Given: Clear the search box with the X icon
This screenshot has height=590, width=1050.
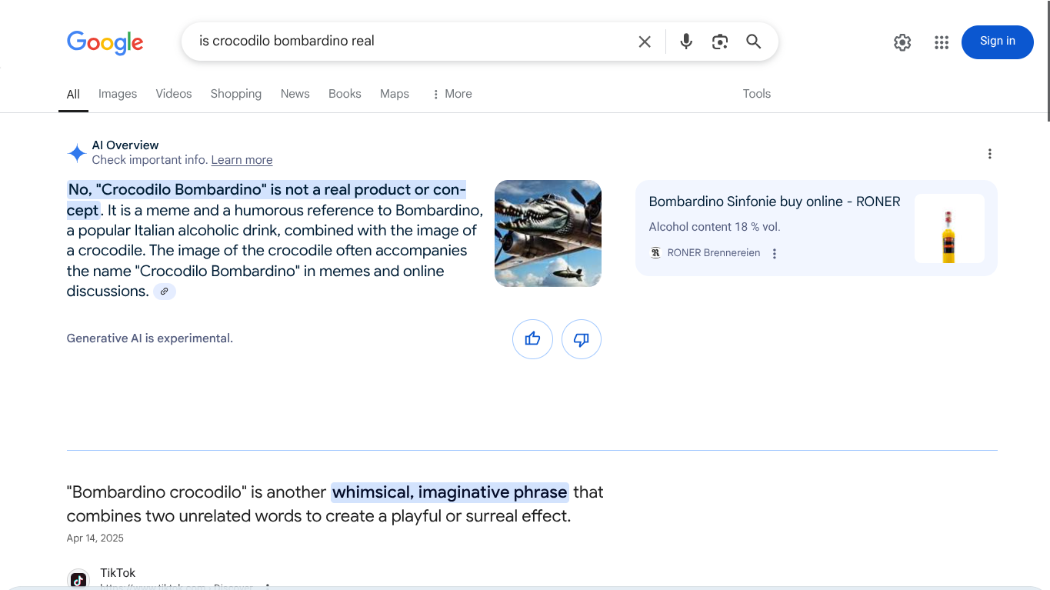Looking at the screenshot, I should click(x=645, y=42).
